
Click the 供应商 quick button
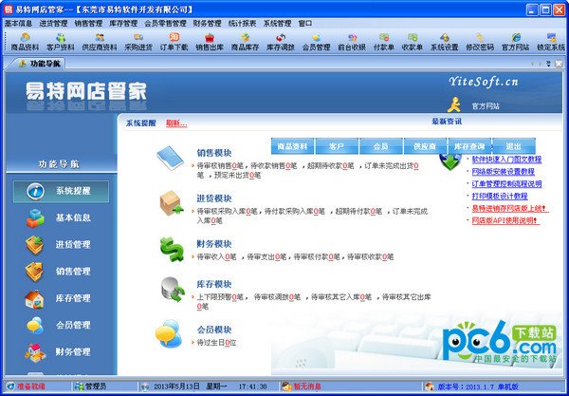(x=425, y=146)
